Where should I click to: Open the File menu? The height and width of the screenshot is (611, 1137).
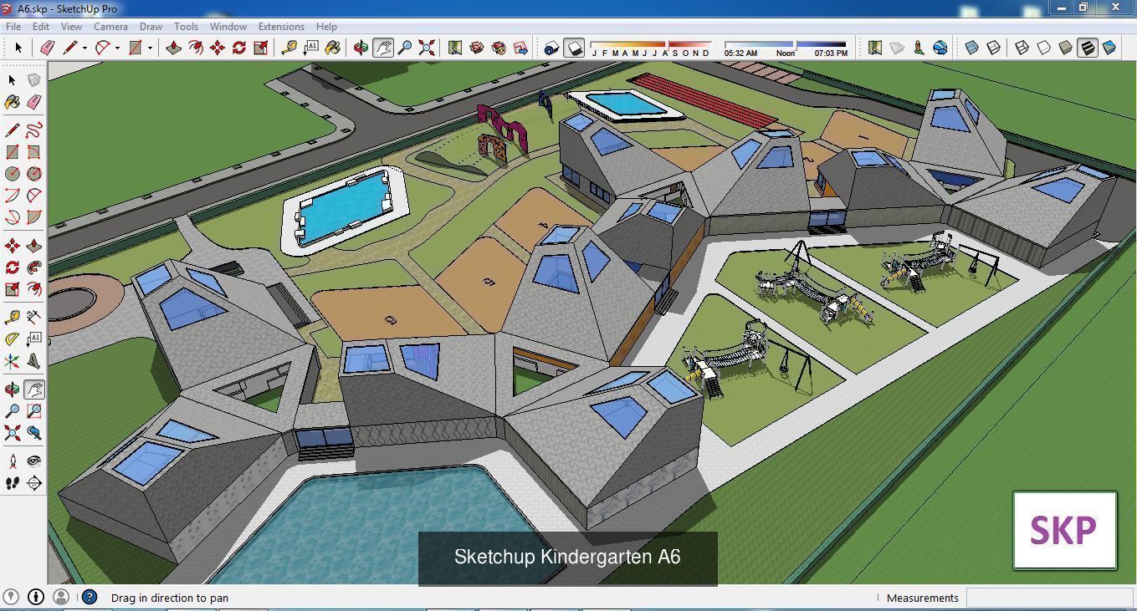(x=14, y=27)
